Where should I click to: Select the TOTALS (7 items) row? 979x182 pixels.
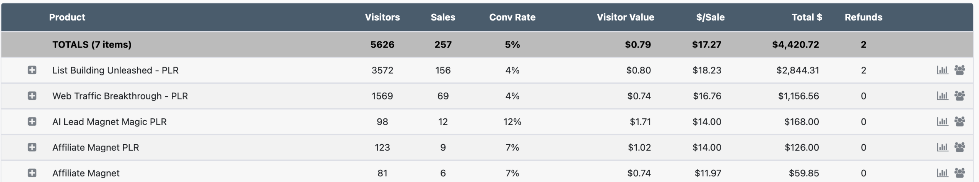click(x=92, y=45)
